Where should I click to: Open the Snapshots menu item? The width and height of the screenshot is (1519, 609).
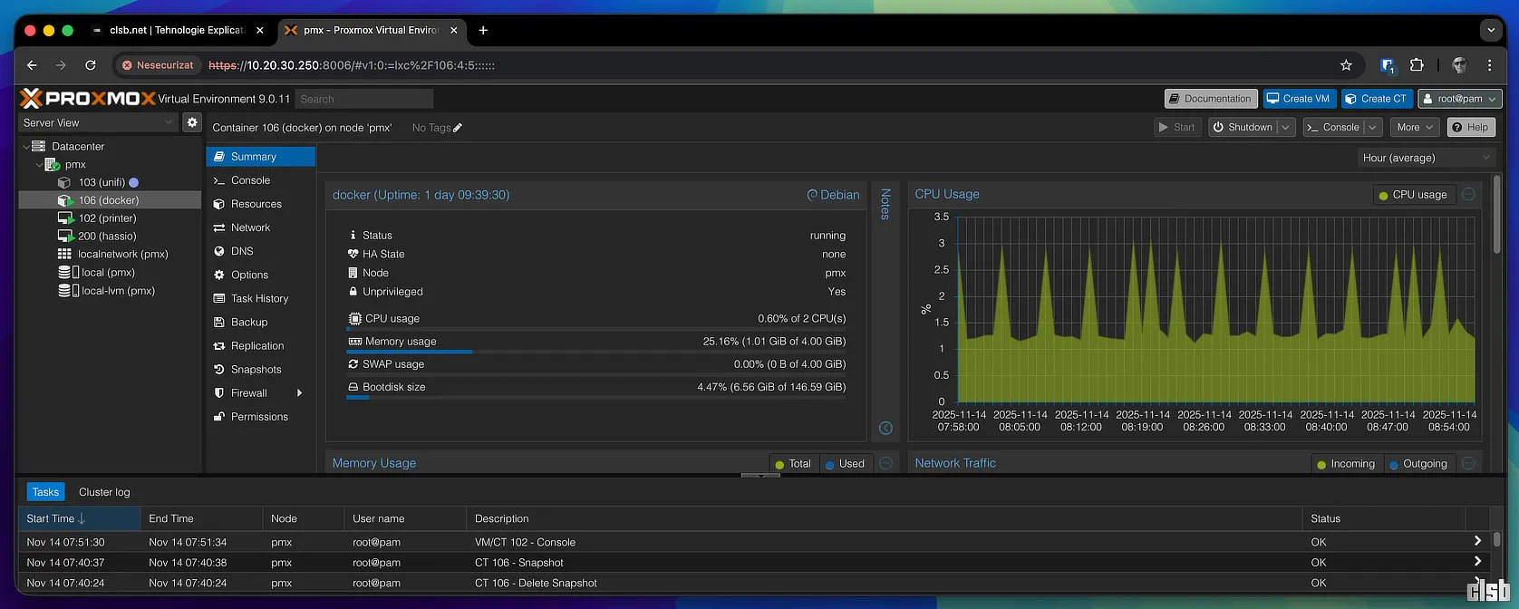pyautogui.click(x=256, y=370)
